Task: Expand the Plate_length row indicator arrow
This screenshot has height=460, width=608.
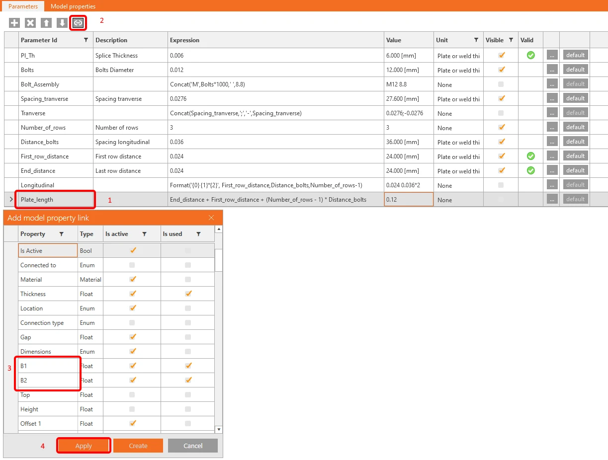Action: click(x=11, y=199)
